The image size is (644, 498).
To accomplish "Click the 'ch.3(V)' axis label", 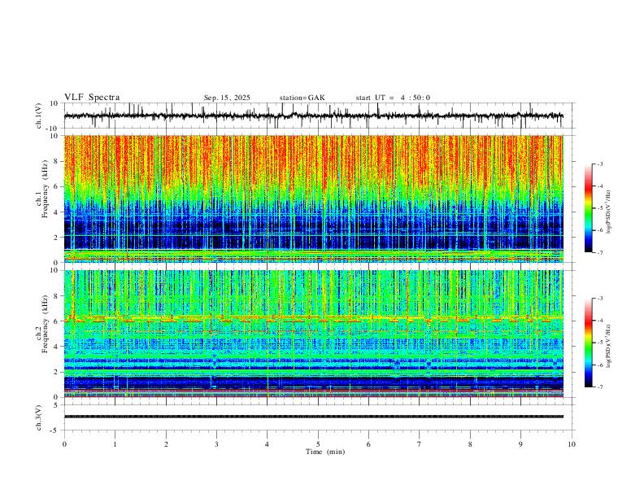I will [39, 417].
